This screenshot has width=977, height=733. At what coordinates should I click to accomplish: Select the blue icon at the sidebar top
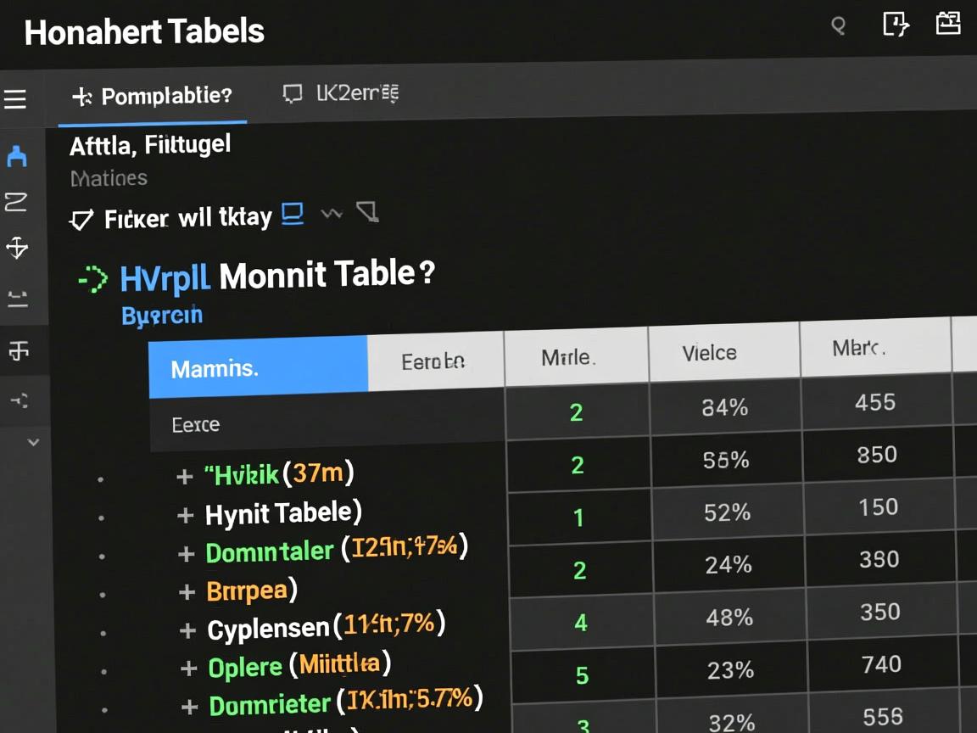point(17,156)
